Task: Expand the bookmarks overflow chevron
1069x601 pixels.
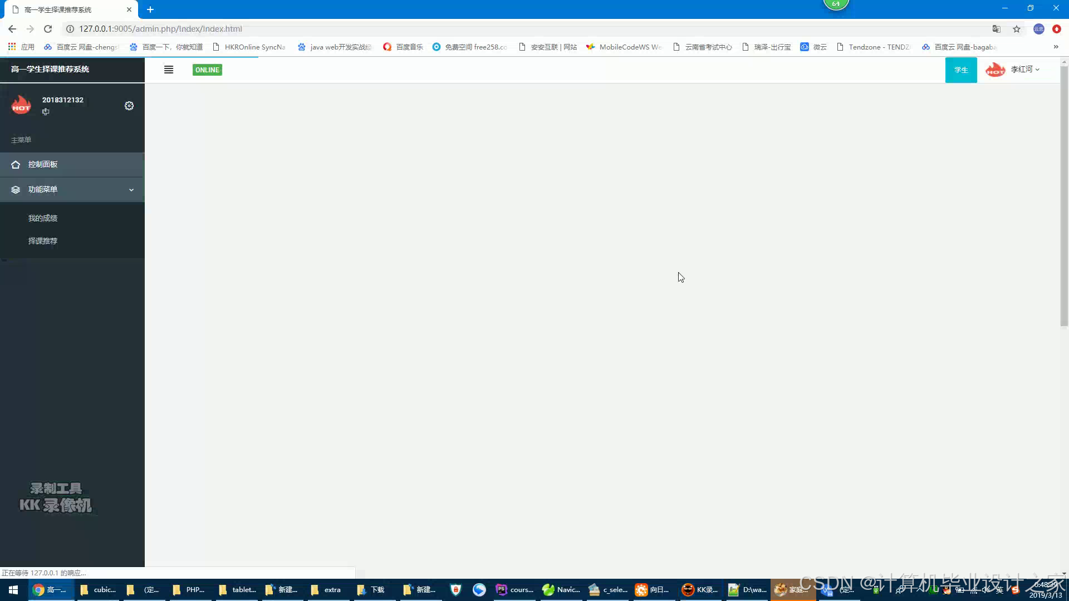Action: (x=1056, y=47)
